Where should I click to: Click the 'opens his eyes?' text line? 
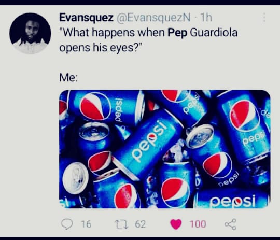(101, 48)
